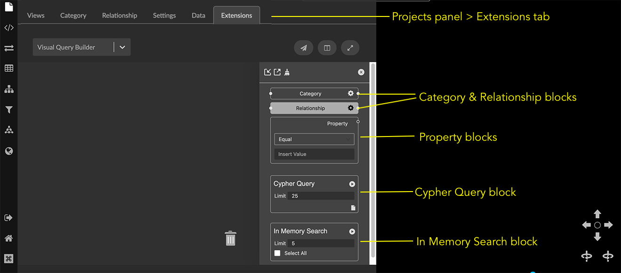
Task: Open Category block gear settings
Action: click(350, 94)
